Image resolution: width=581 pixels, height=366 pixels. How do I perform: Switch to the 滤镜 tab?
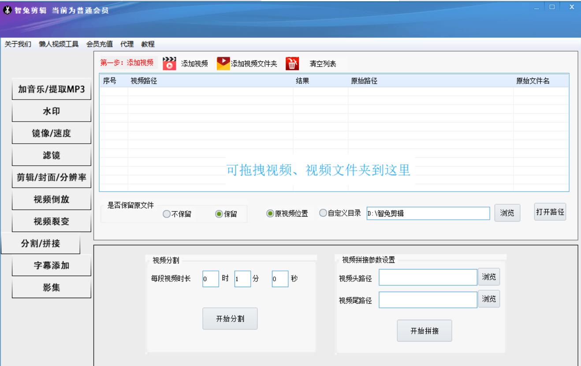coord(51,155)
